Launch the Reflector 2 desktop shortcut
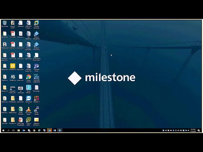Viewport: 203px width, 152px height. (36, 99)
